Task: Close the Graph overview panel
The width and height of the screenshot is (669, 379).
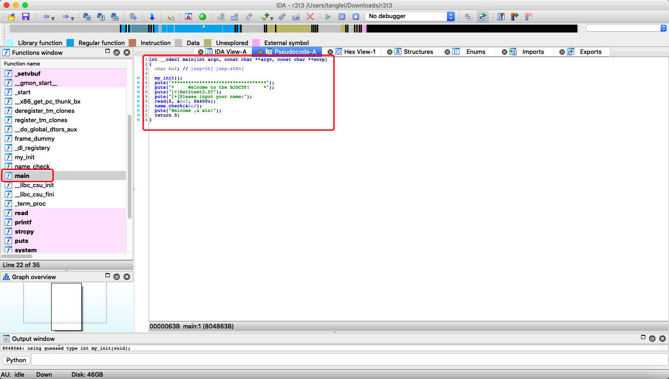Action: (126, 277)
